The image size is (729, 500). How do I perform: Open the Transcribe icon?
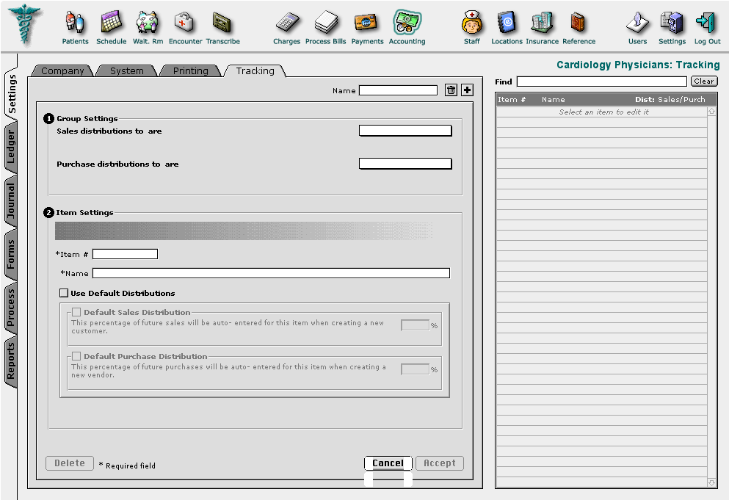pyautogui.click(x=222, y=23)
